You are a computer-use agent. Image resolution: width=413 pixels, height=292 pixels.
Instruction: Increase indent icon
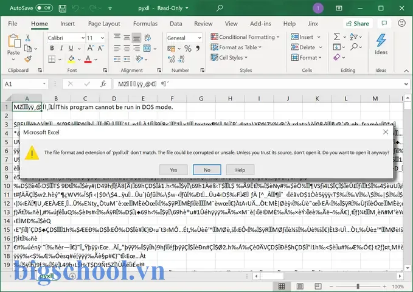point(127,59)
